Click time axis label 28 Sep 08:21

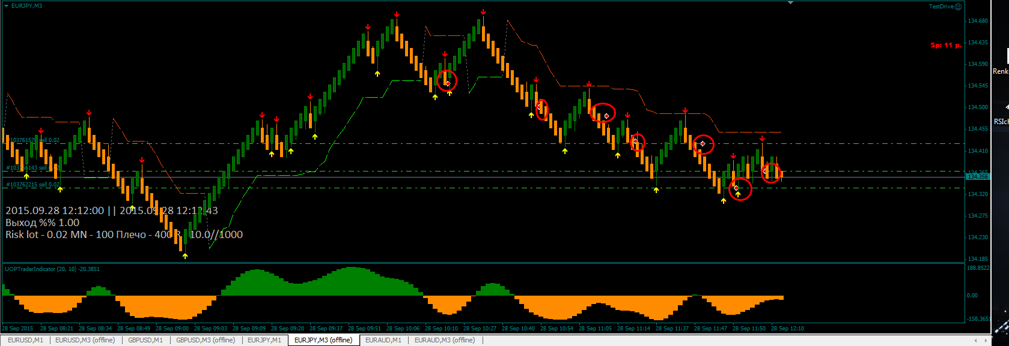[56, 329]
